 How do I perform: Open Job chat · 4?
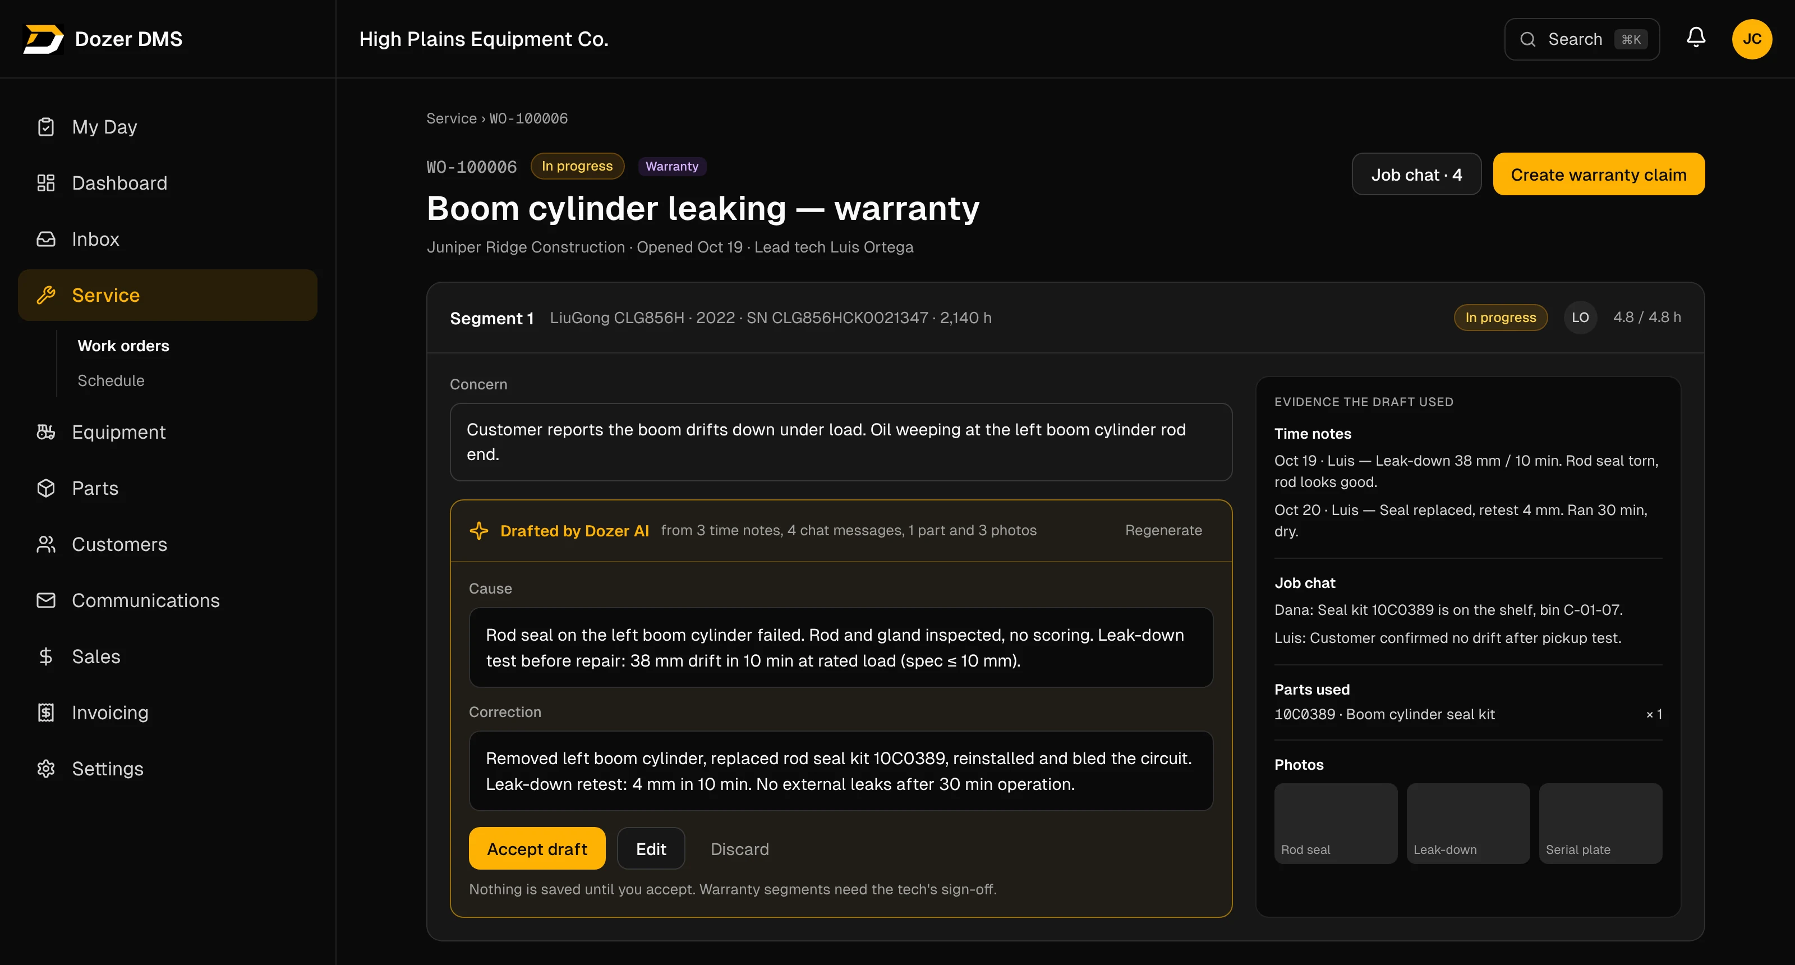(1416, 174)
